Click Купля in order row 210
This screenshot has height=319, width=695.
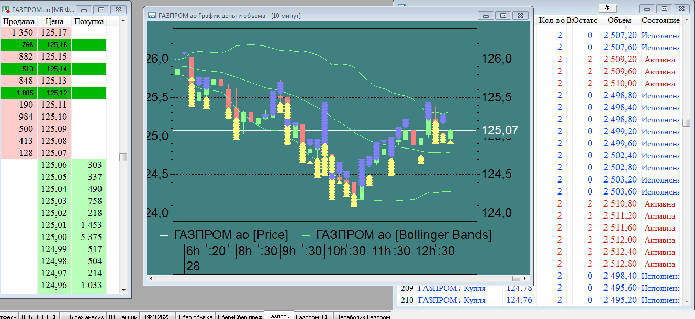pos(474,300)
